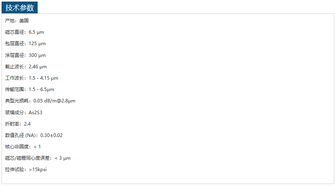Click the 300 µm coating diameter value
Viewport: 335px width, 186px height.
(x=37, y=55)
